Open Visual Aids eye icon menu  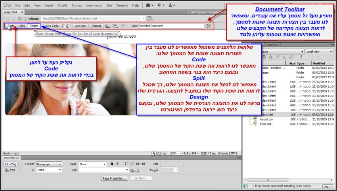(x=115, y=26)
